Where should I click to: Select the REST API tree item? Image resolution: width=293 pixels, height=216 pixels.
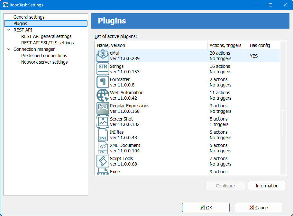point(23,30)
